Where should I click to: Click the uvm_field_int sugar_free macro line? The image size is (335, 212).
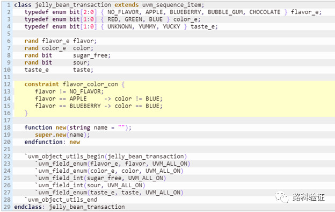coord(100,178)
